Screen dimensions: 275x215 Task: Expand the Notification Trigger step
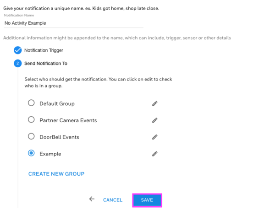pyautogui.click(x=44, y=50)
